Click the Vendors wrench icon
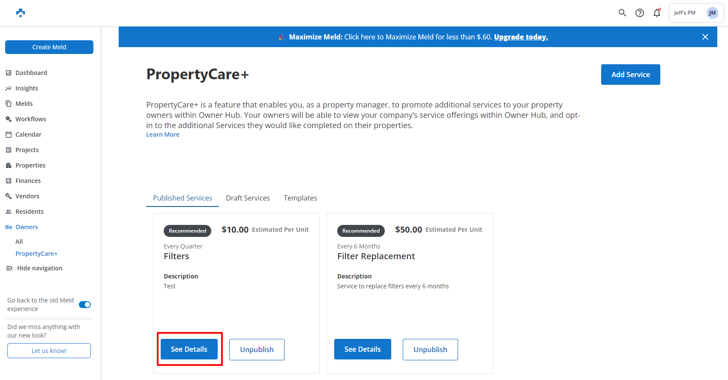This screenshot has height=380, width=728. click(9, 196)
